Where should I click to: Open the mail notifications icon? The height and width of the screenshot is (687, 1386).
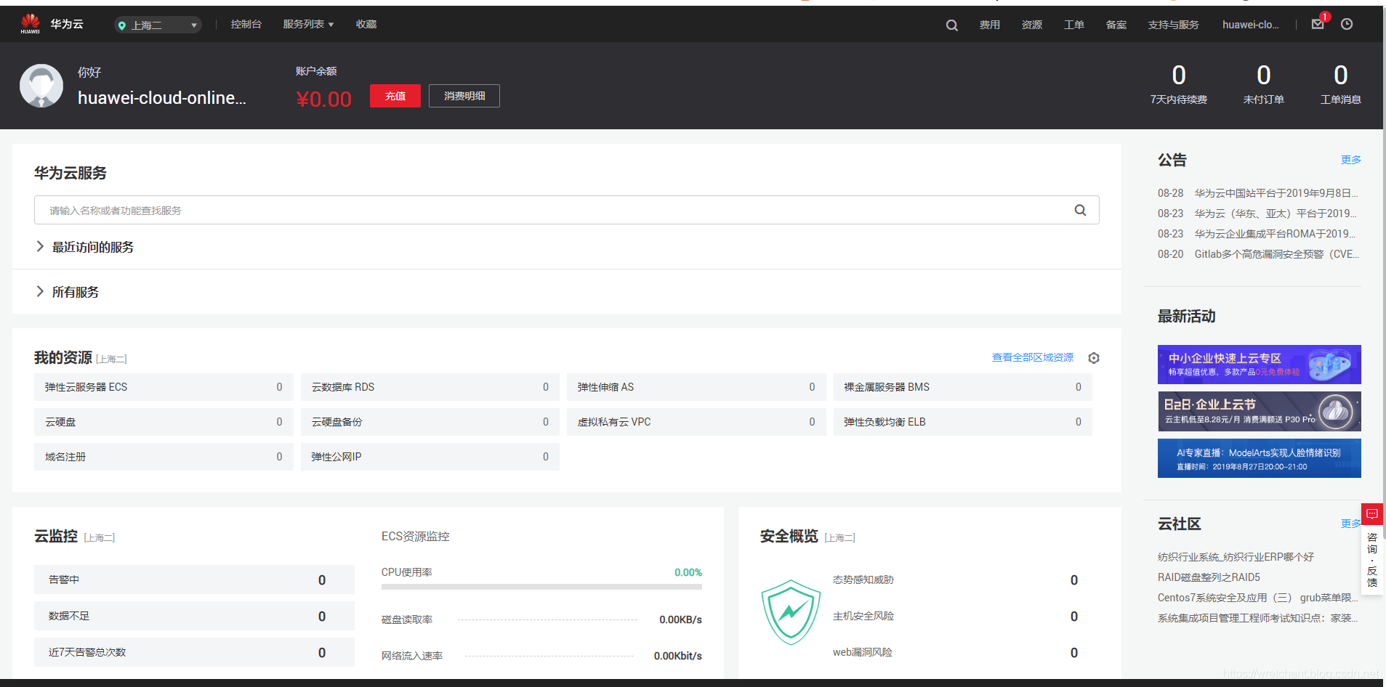(1318, 24)
